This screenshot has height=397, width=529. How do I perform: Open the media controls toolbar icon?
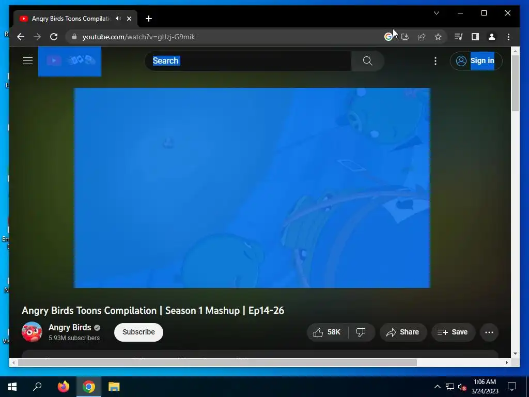(458, 37)
